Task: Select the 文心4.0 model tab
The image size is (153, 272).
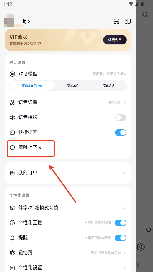Action: 73,86
